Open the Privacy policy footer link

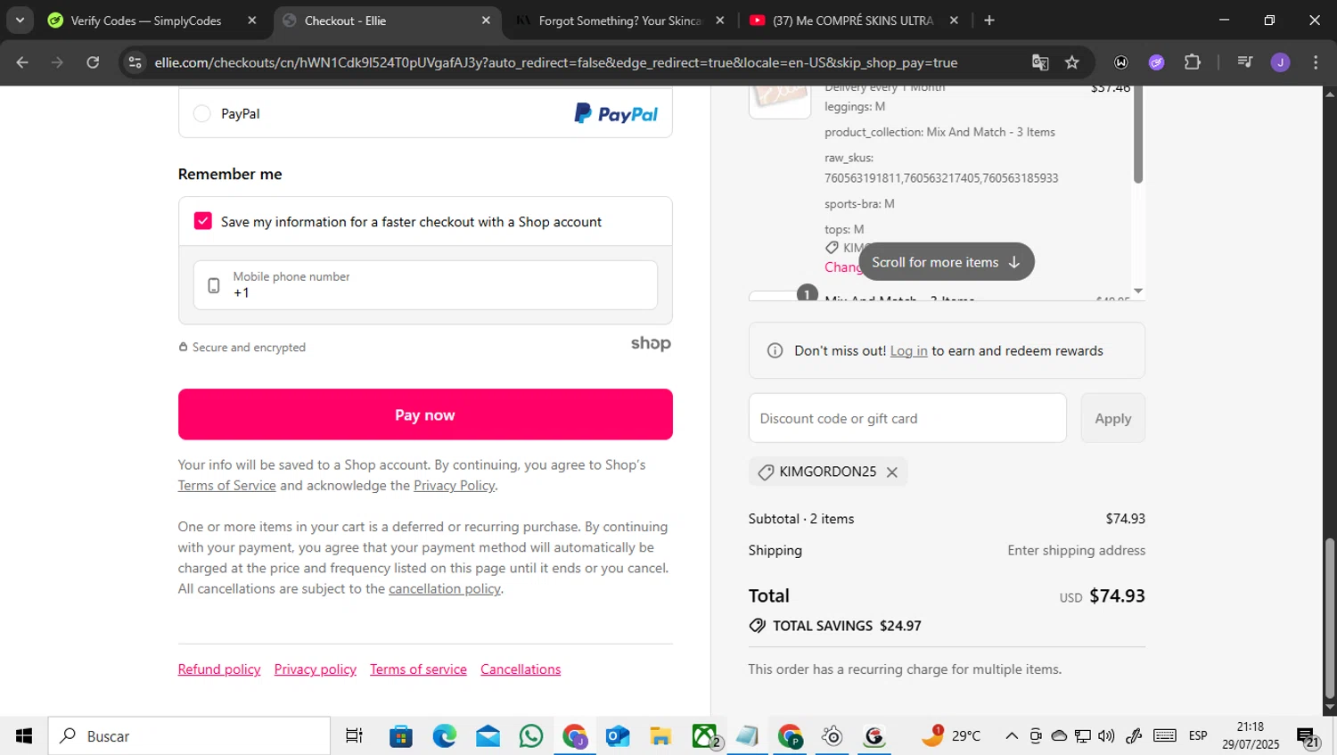coord(315,669)
